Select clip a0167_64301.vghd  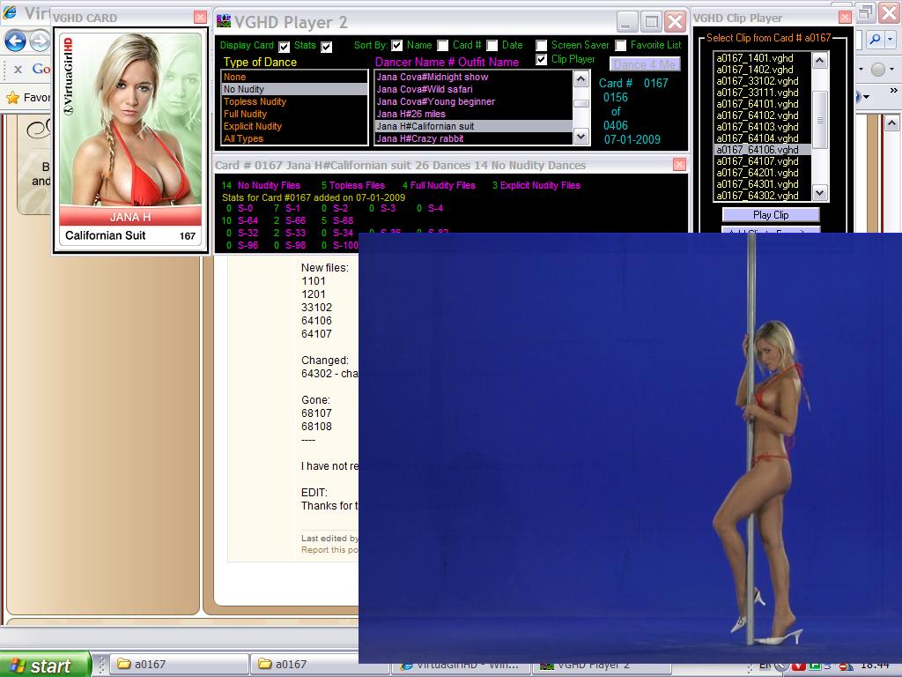click(x=762, y=184)
